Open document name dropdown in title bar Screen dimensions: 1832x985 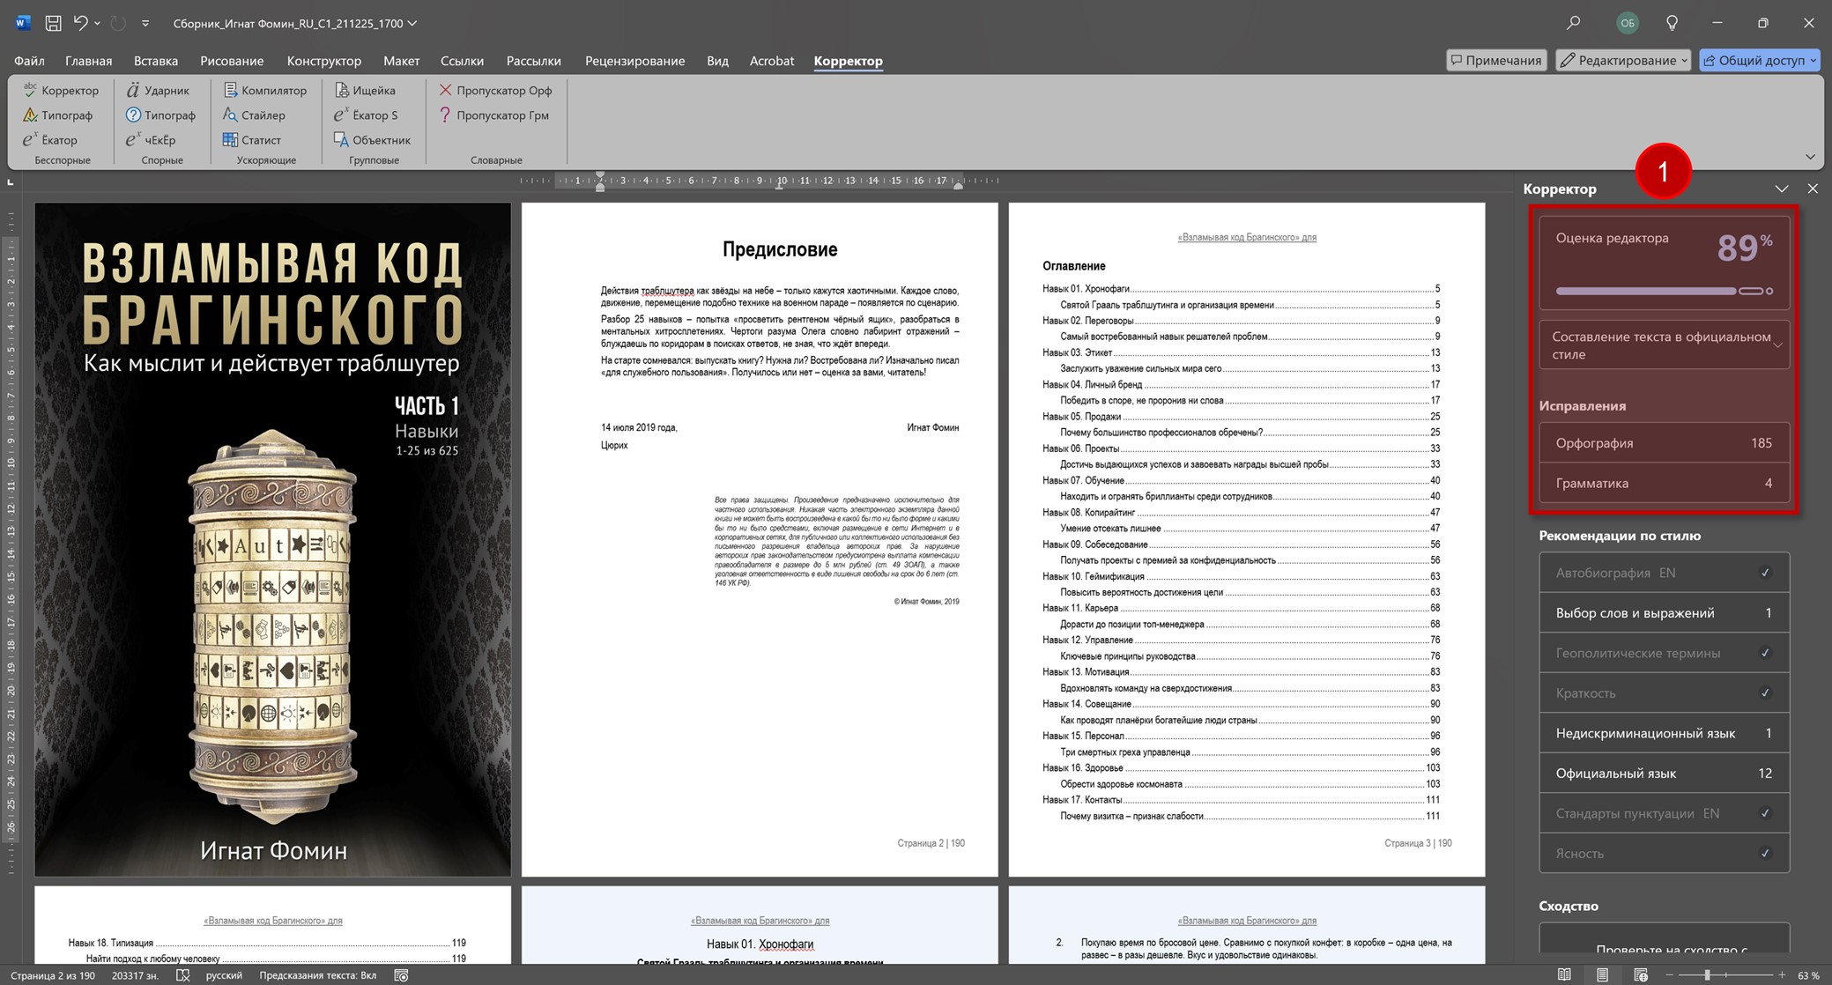point(412,24)
